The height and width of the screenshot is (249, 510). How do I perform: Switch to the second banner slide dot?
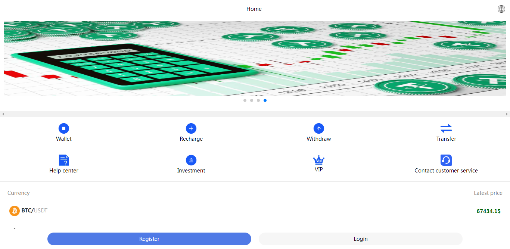pos(252,100)
